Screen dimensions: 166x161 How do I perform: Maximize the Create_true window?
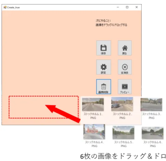tap(127, 7)
